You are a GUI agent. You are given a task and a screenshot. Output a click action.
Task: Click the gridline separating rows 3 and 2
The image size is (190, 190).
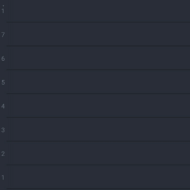[x=98, y=141]
